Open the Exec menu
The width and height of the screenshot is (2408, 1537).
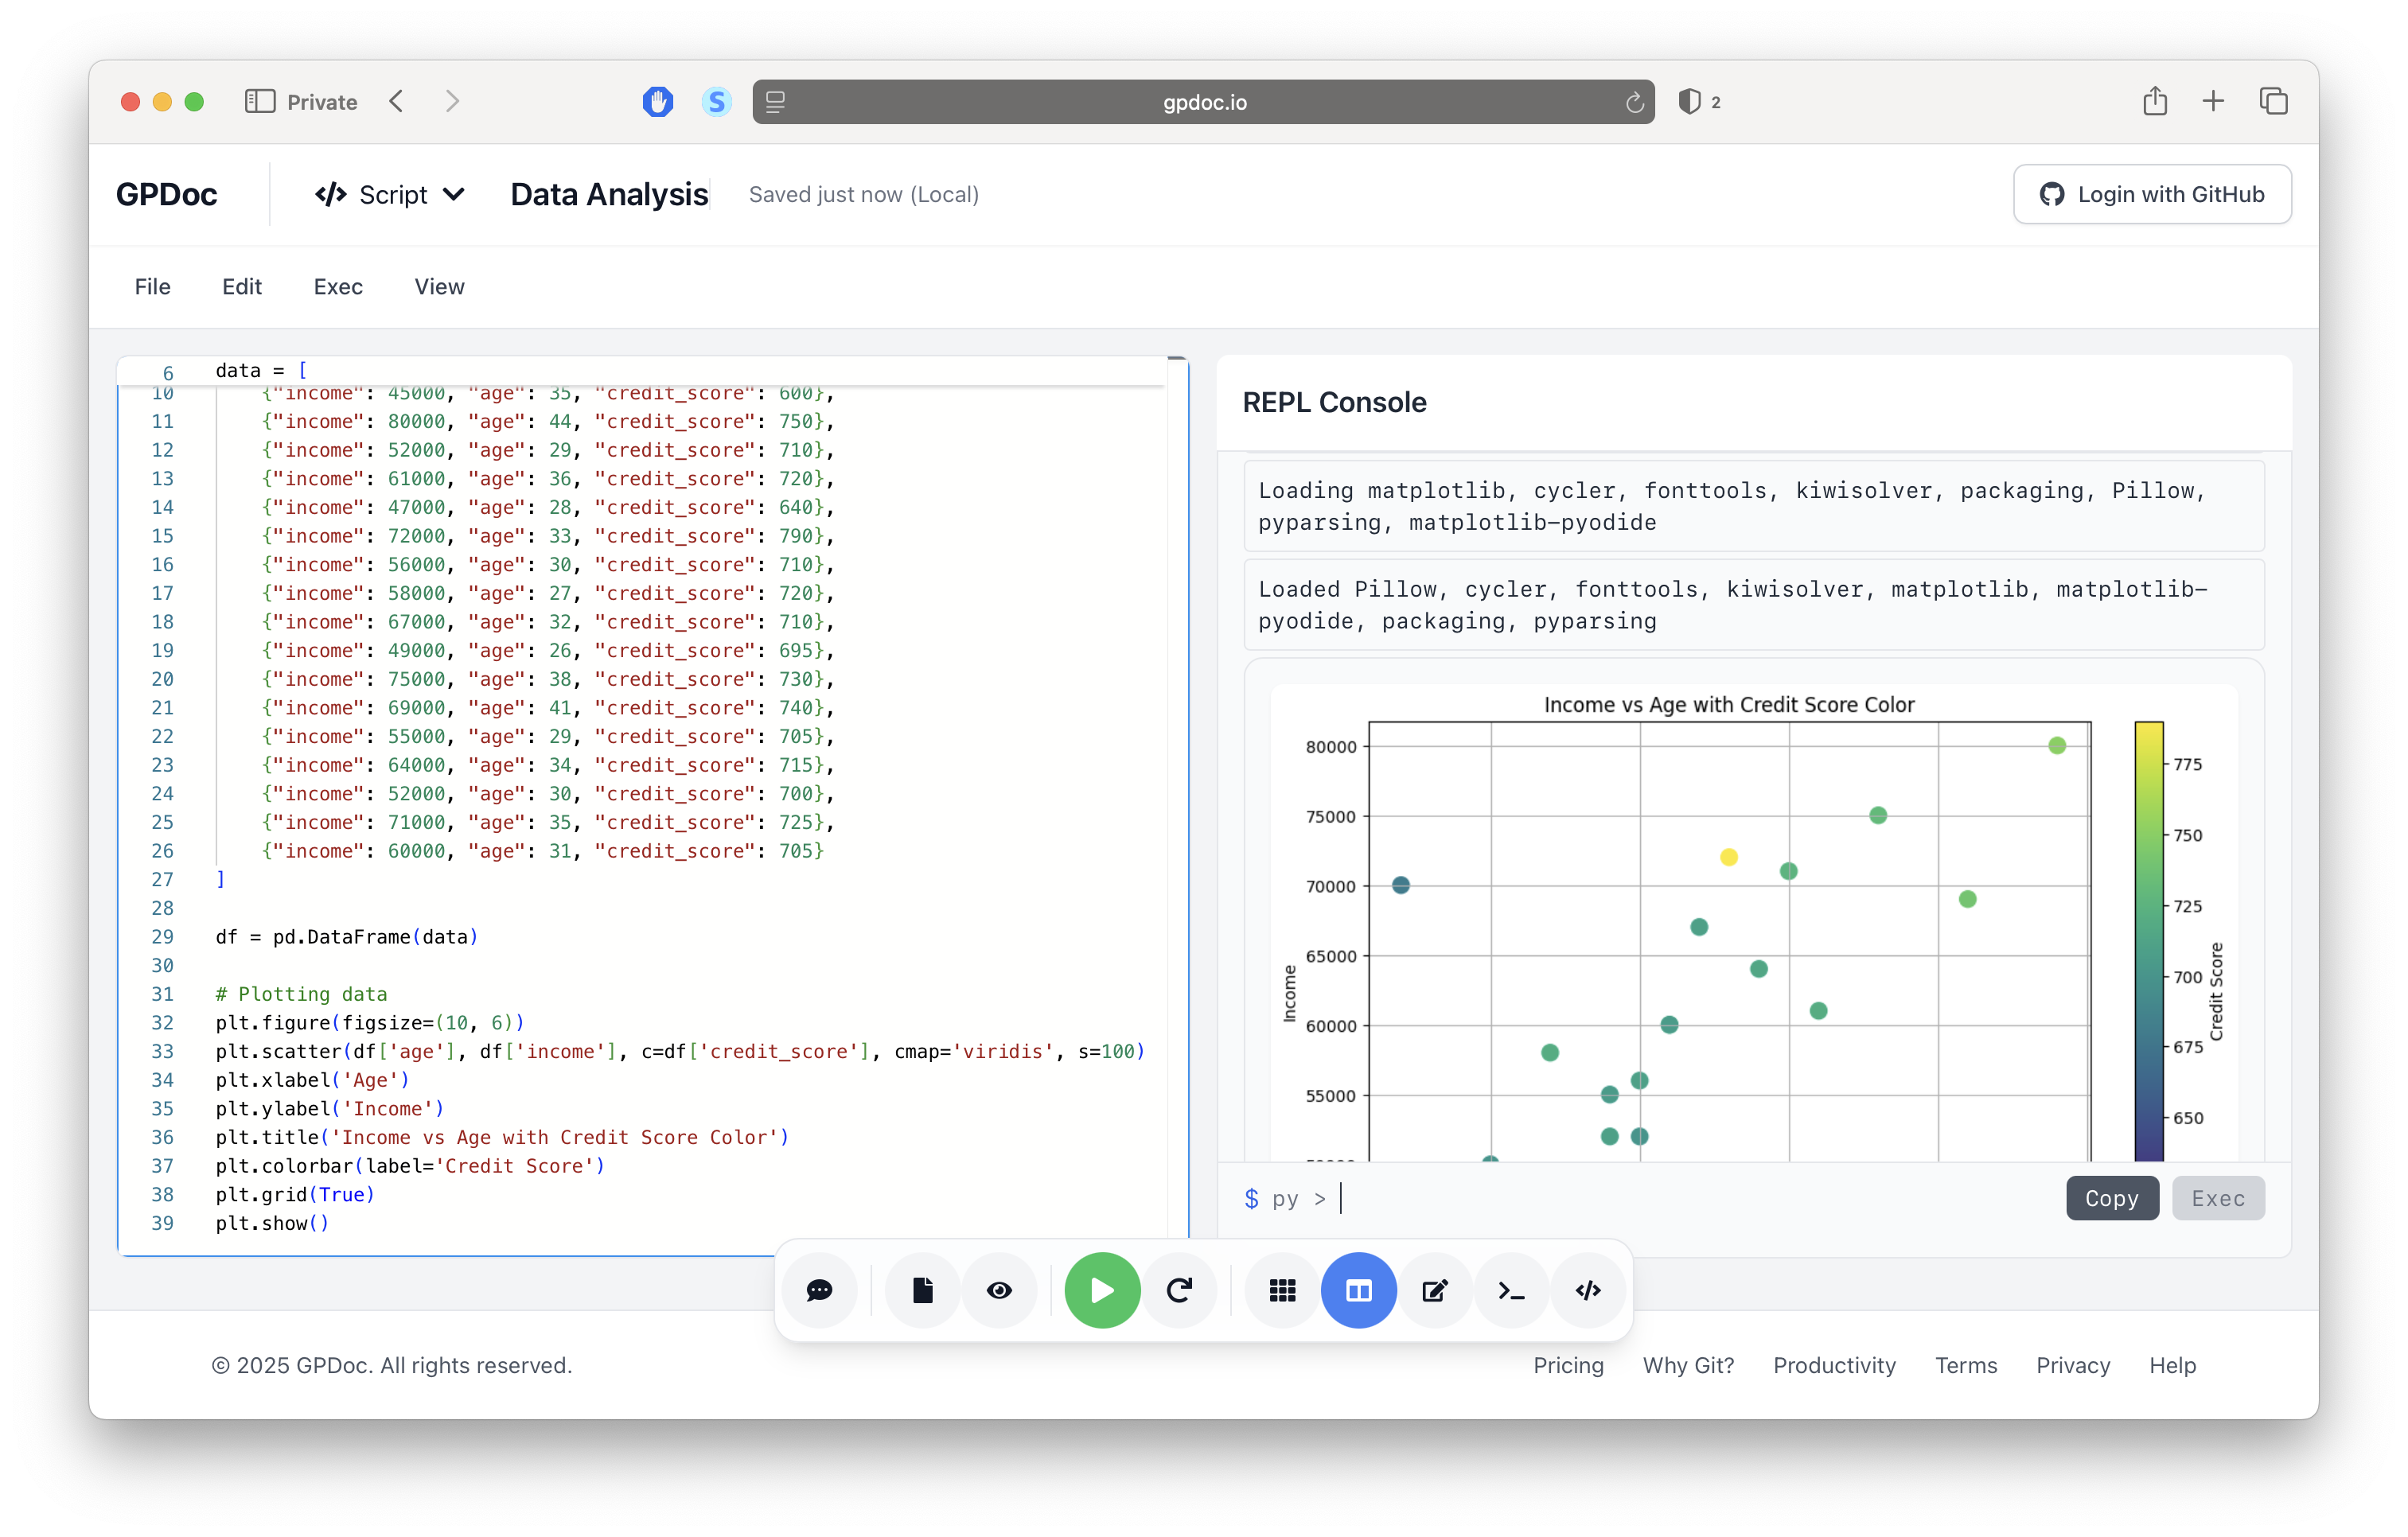click(x=338, y=287)
